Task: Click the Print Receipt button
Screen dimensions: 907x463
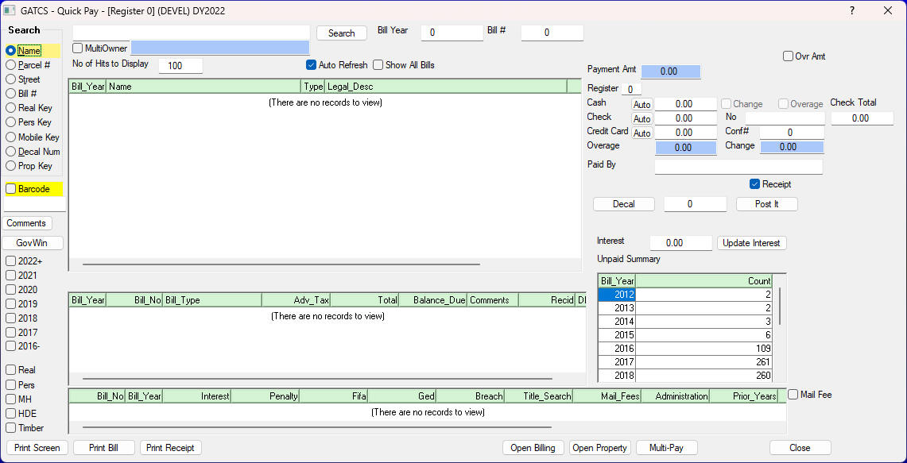Action: pyautogui.click(x=171, y=448)
